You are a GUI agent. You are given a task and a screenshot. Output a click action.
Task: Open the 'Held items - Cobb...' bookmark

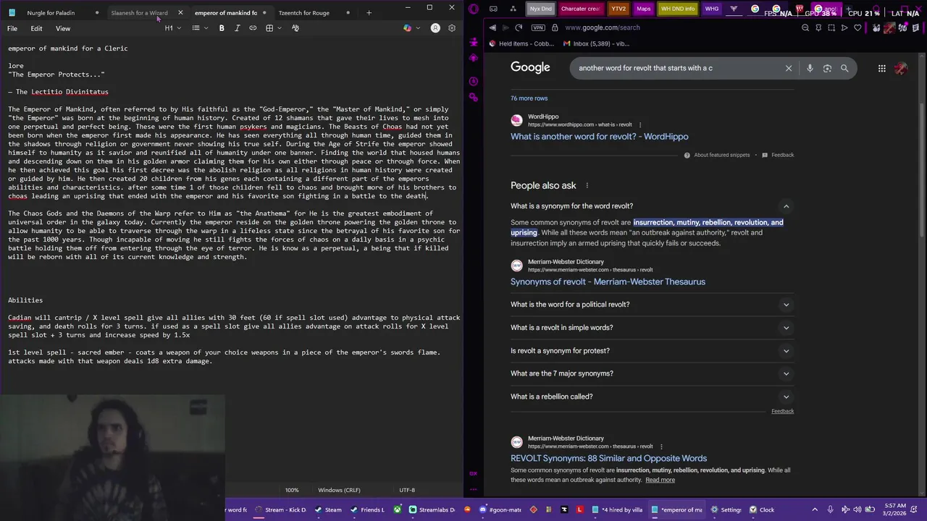[x=521, y=43]
